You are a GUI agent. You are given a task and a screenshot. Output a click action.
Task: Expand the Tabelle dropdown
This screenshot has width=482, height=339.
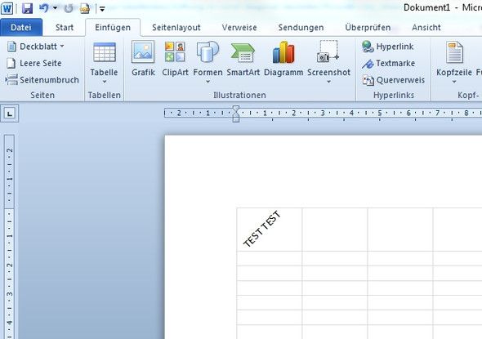(105, 82)
